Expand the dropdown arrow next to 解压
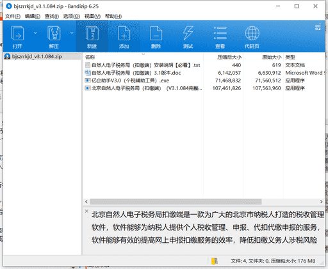Screen dimensions: 328x269 coord(72,33)
